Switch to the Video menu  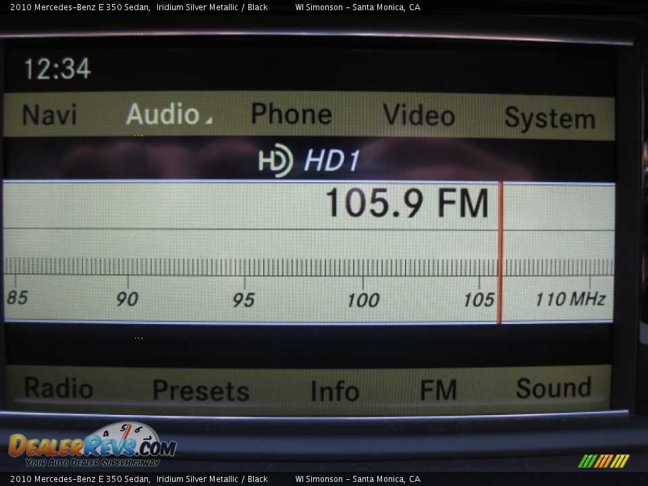(x=418, y=115)
